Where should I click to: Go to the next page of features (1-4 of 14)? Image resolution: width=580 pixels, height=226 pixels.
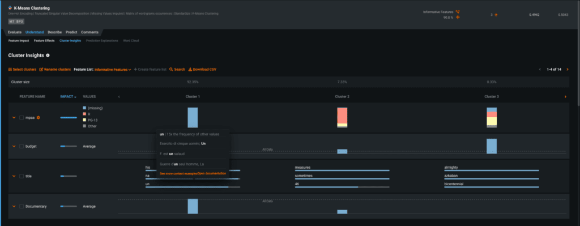568,69
